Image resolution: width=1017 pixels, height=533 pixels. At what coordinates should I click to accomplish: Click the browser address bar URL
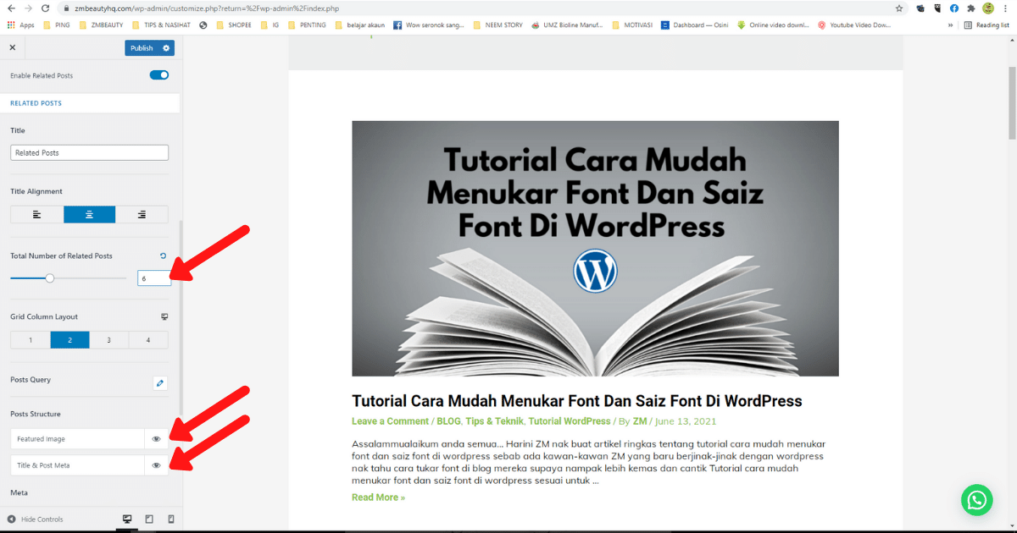(x=206, y=8)
